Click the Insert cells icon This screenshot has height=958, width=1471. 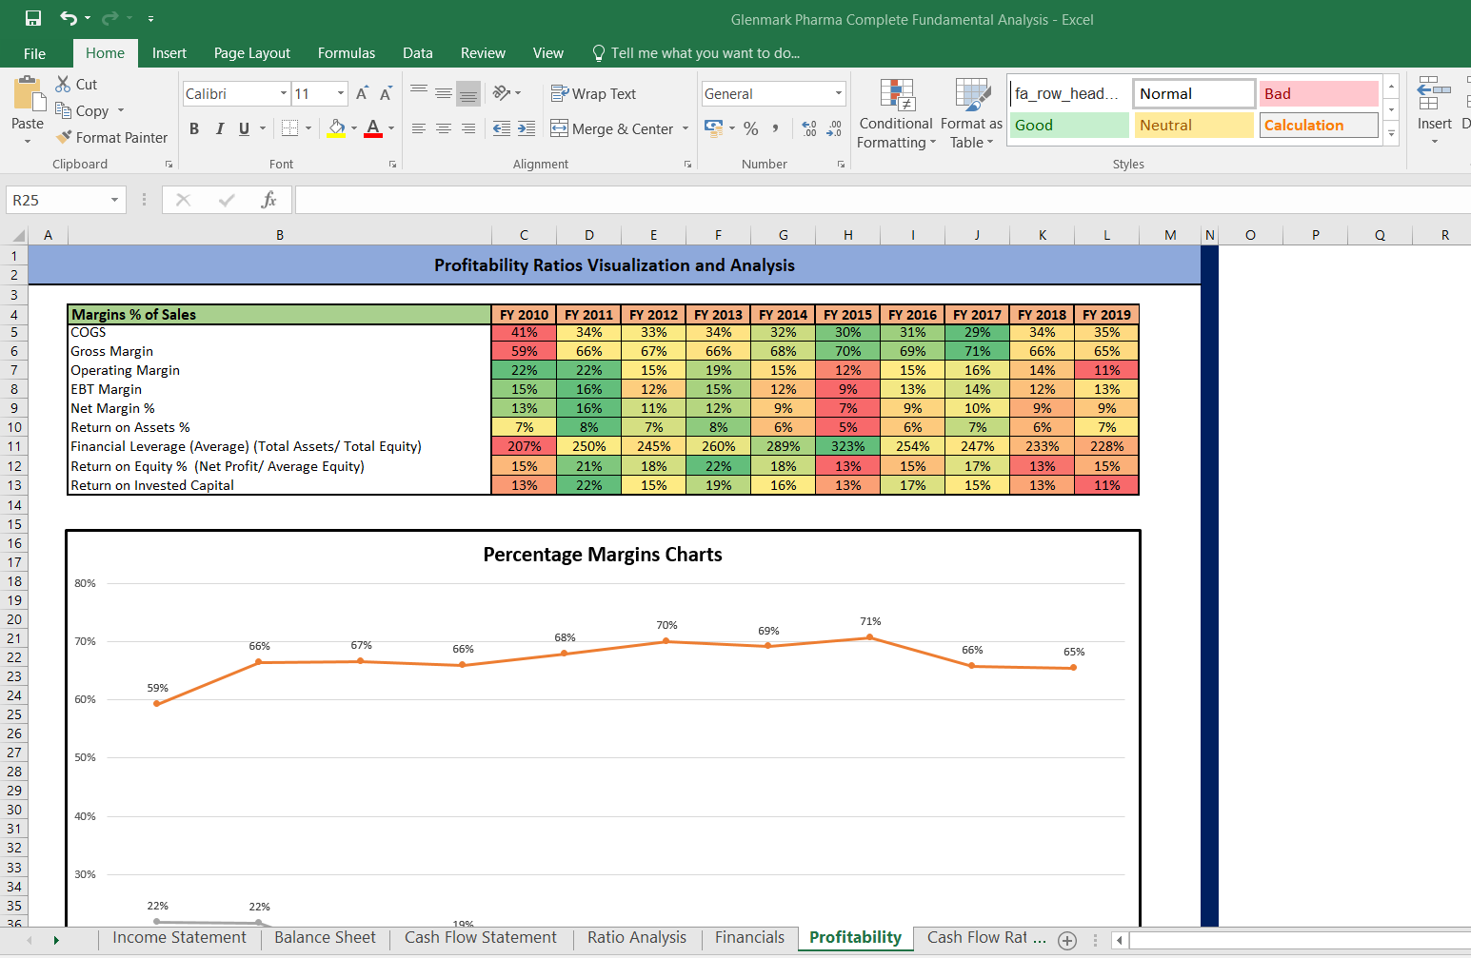click(x=1434, y=94)
